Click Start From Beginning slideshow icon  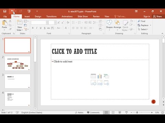(x=29, y=11)
